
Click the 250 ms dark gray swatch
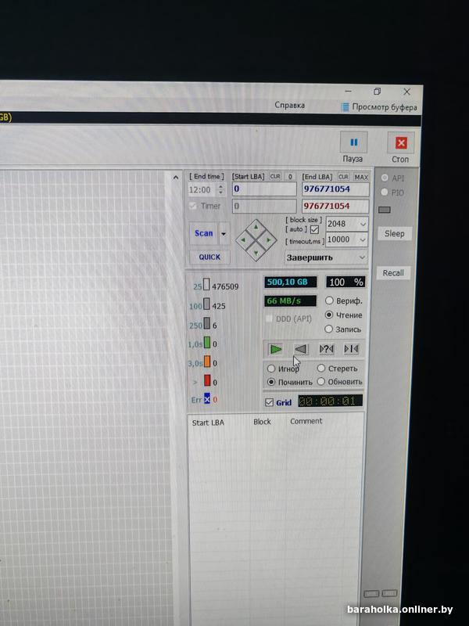(207, 323)
